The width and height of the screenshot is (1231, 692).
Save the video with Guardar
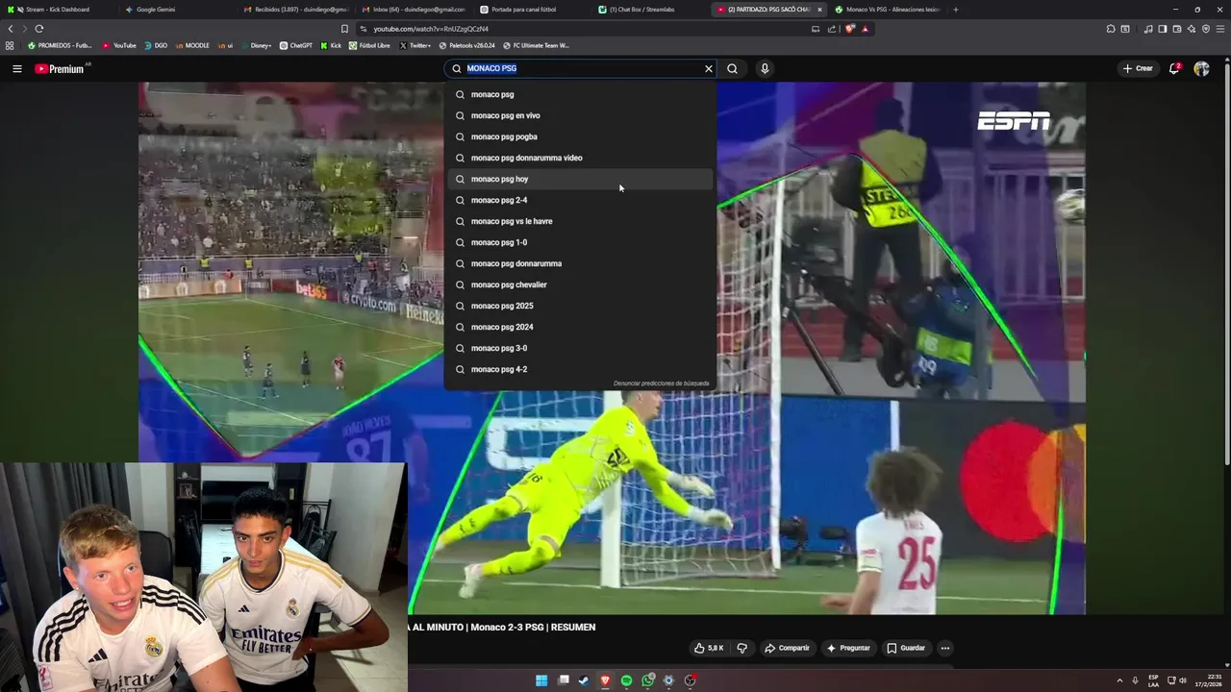[906, 648]
